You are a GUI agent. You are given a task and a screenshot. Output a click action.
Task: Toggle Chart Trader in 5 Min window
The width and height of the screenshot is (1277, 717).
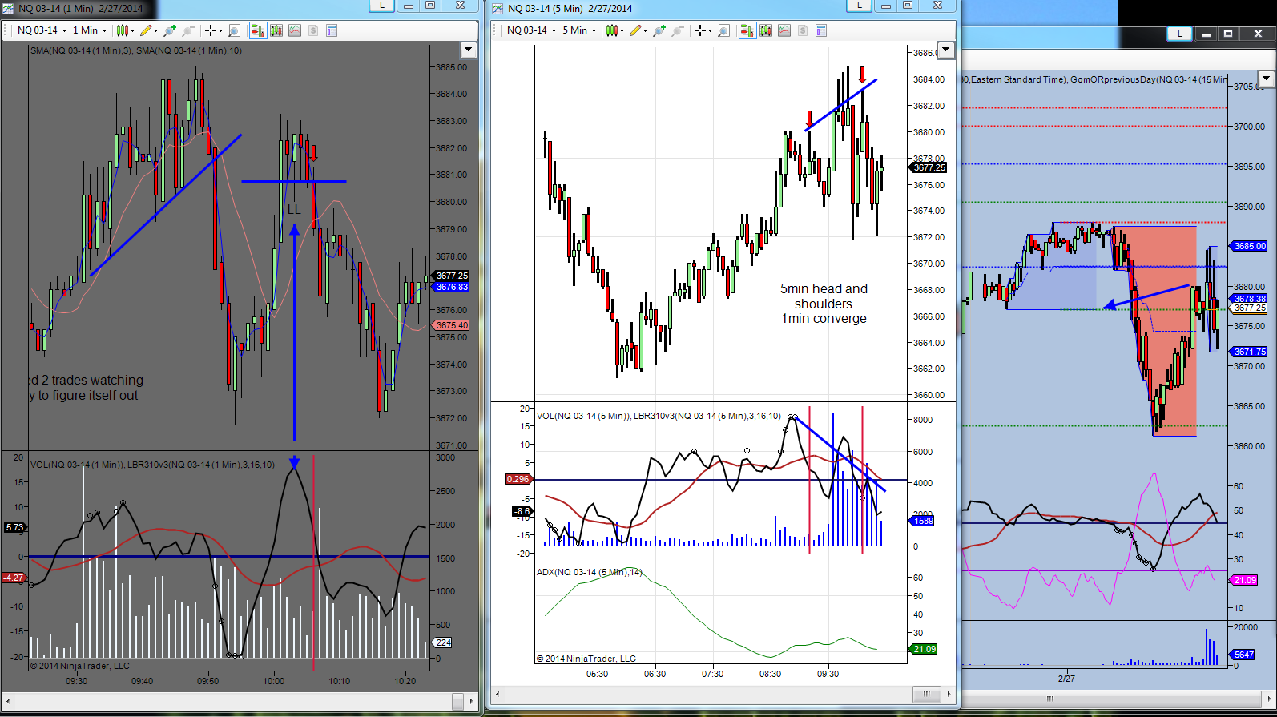coord(747,30)
